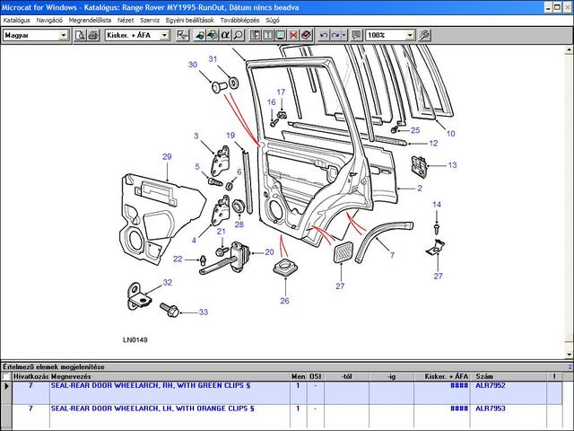Expand the small arrow beside redo icon
The image size is (574, 431).
(344, 35)
